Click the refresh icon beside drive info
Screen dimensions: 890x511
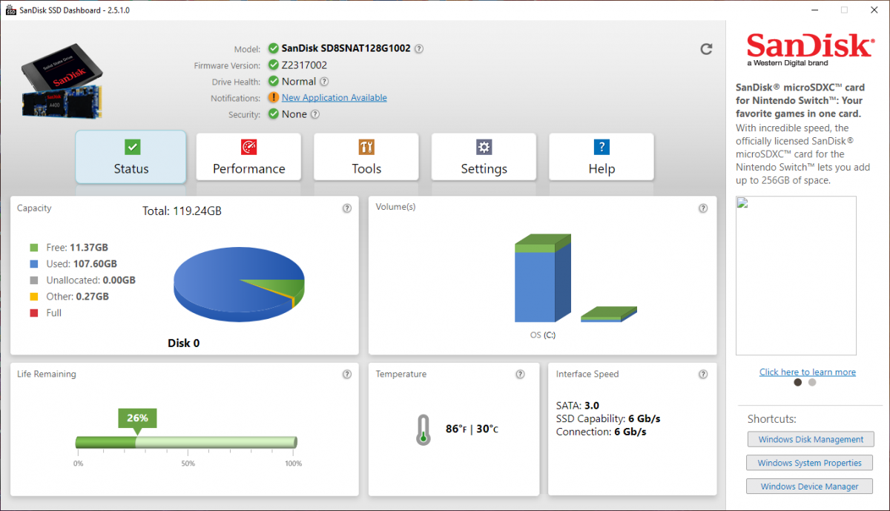click(x=706, y=49)
